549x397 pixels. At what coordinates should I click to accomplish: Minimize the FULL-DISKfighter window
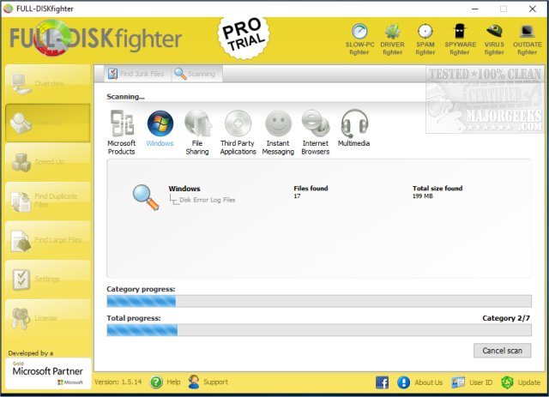tap(475, 9)
